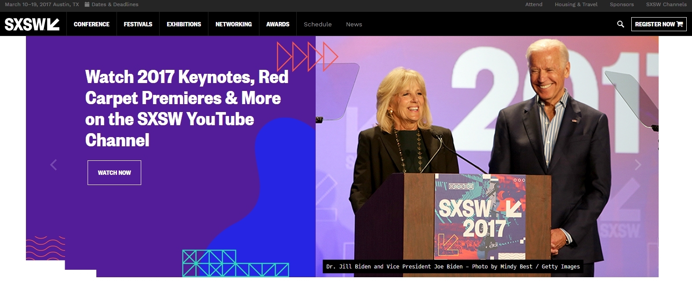
Task: Open the News page
Action: (x=354, y=24)
